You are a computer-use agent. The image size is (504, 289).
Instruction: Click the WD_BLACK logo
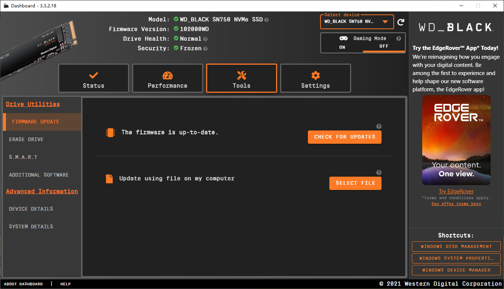pyautogui.click(x=456, y=27)
